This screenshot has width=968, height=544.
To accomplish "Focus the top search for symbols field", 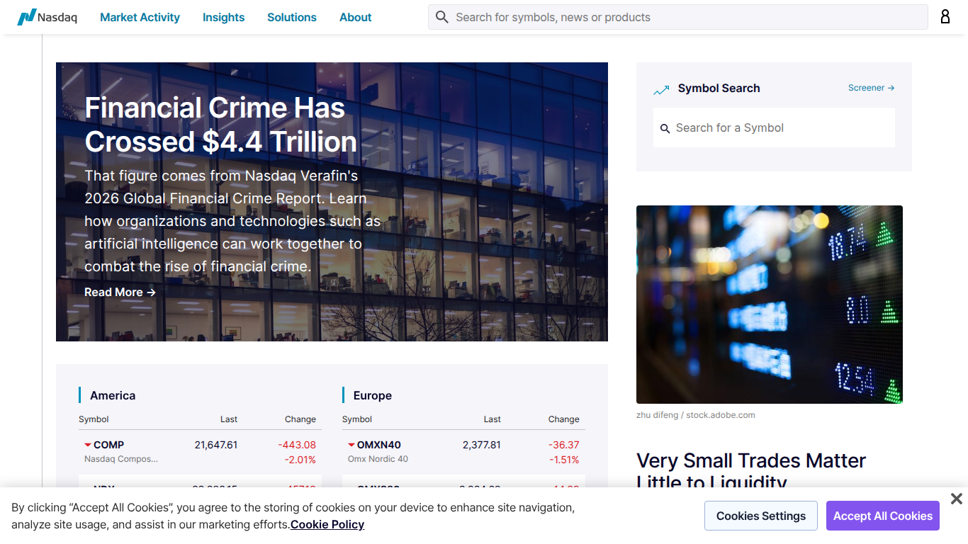I will pyautogui.click(x=678, y=17).
